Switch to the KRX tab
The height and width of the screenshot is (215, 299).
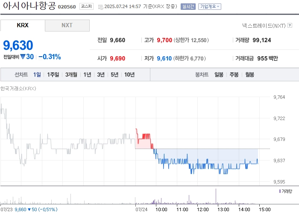tap(23, 25)
